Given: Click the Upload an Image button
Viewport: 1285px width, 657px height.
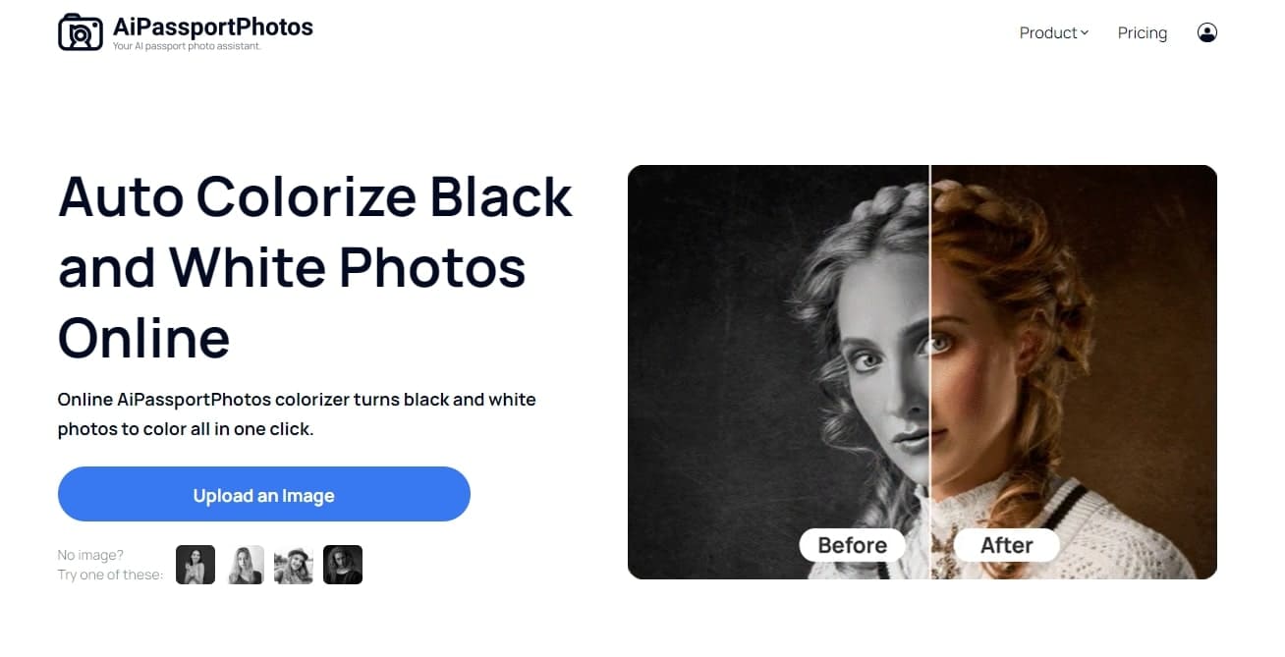Looking at the screenshot, I should click(x=263, y=494).
